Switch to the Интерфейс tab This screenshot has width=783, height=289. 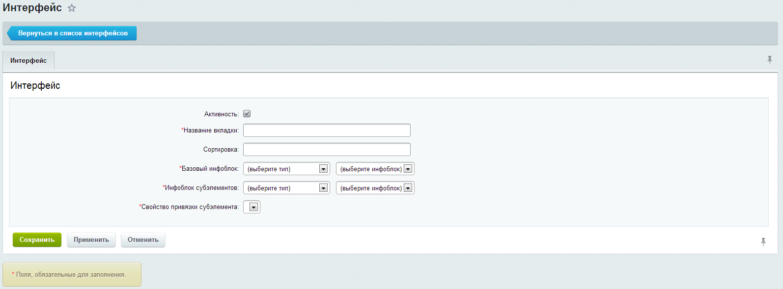pyautogui.click(x=28, y=60)
